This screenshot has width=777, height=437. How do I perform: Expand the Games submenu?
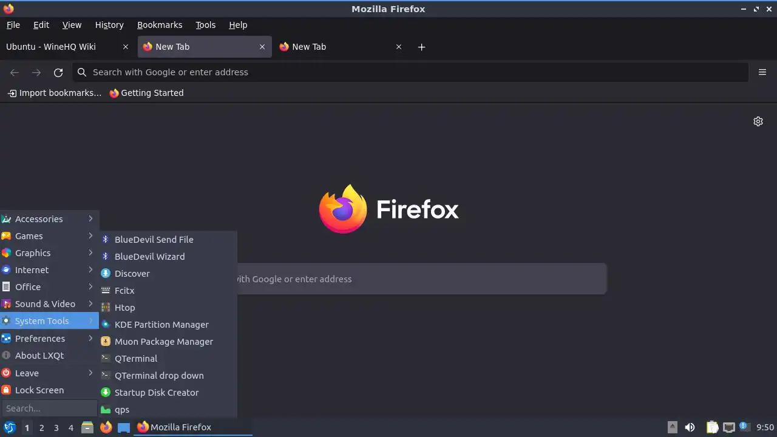pyautogui.click(x=49, y=236)
